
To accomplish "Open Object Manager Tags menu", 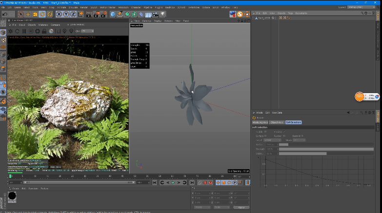I will 290,13.
